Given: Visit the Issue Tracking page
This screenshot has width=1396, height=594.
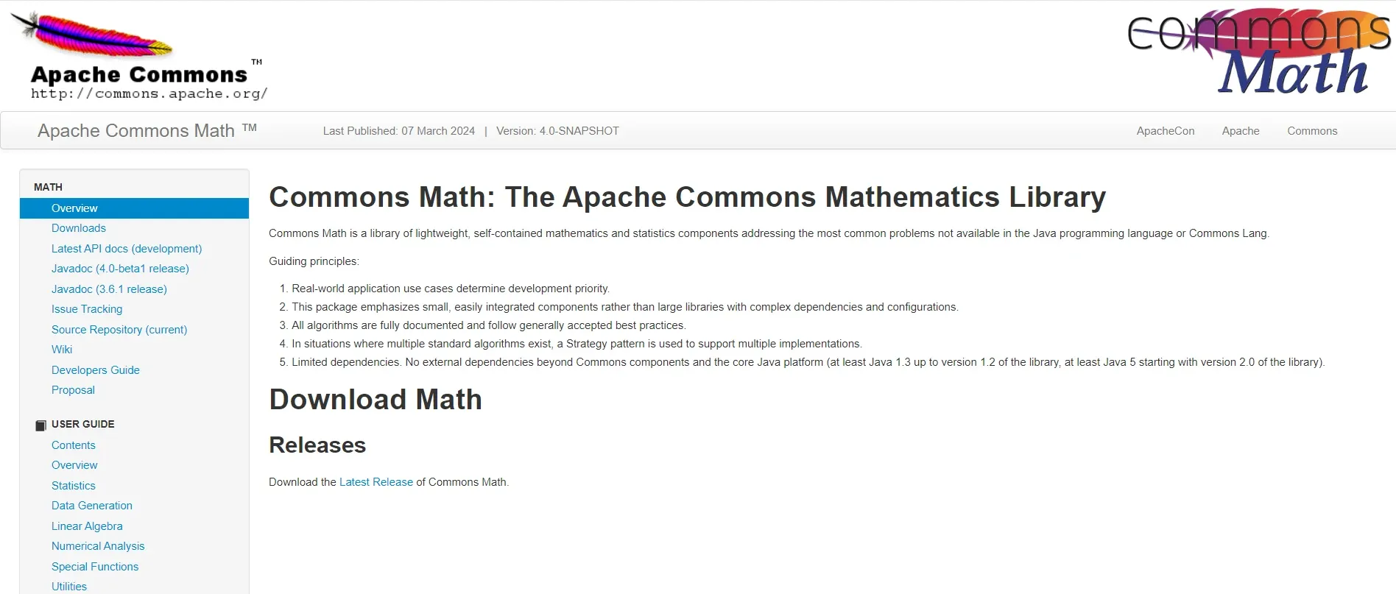Looking at the screenshot, I should tap(87, 309).
